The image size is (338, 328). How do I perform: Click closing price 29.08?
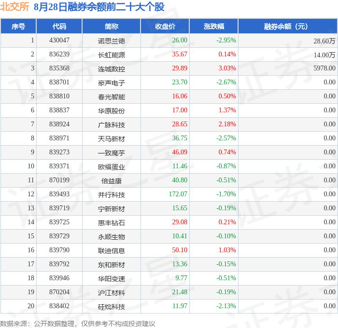180,222
